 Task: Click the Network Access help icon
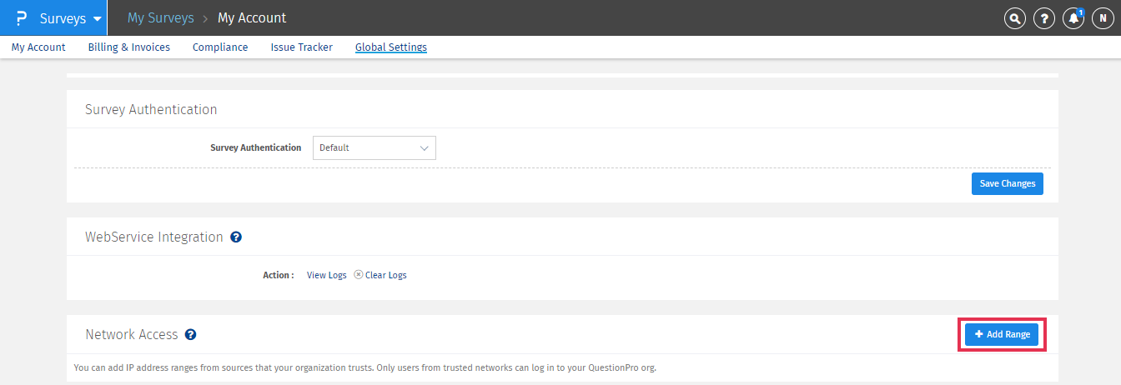pos(190,335)
